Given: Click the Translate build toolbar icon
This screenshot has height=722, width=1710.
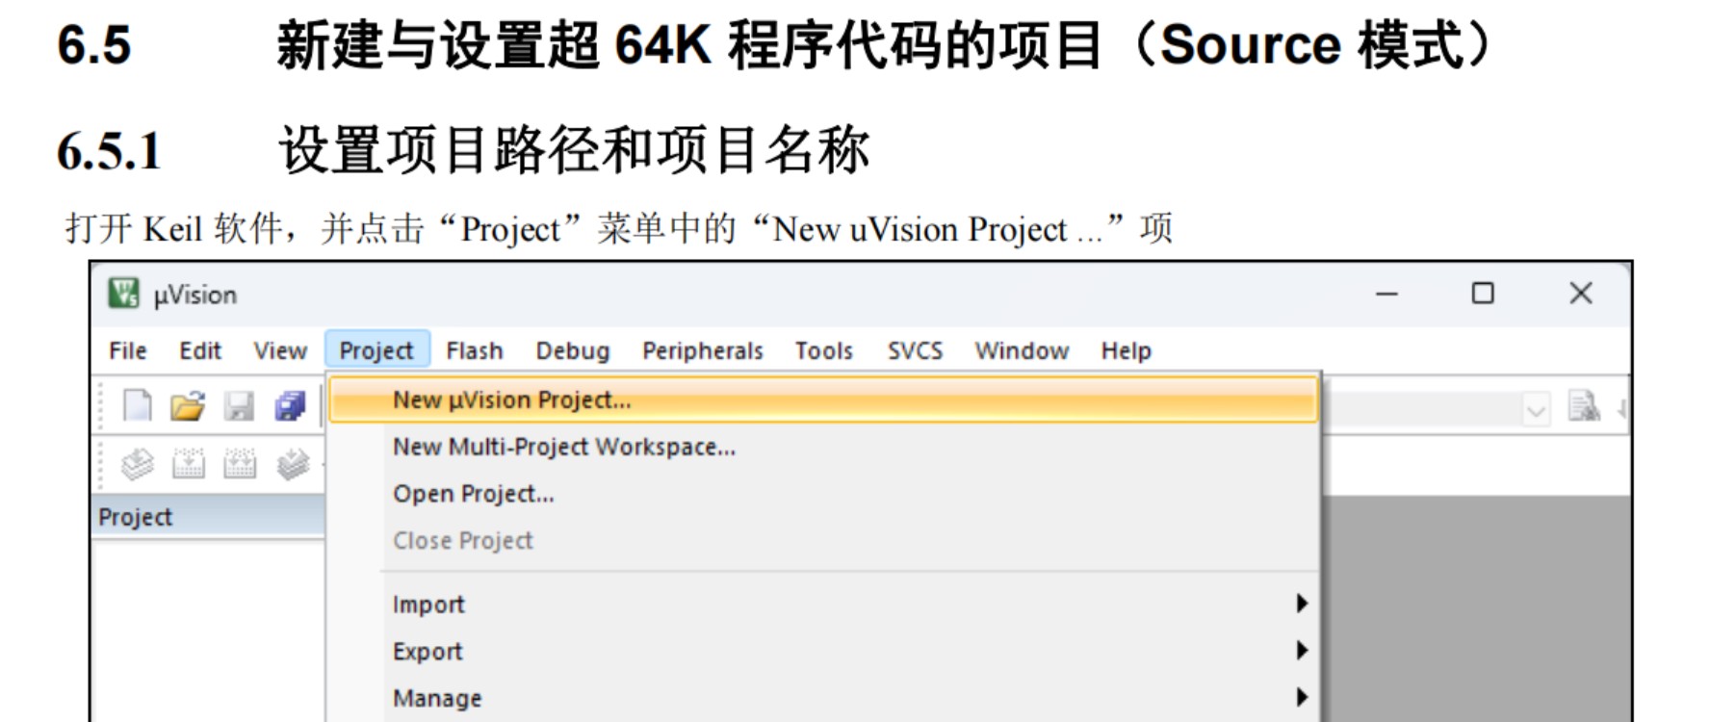Looking at the screenshot, I should 138,464.
